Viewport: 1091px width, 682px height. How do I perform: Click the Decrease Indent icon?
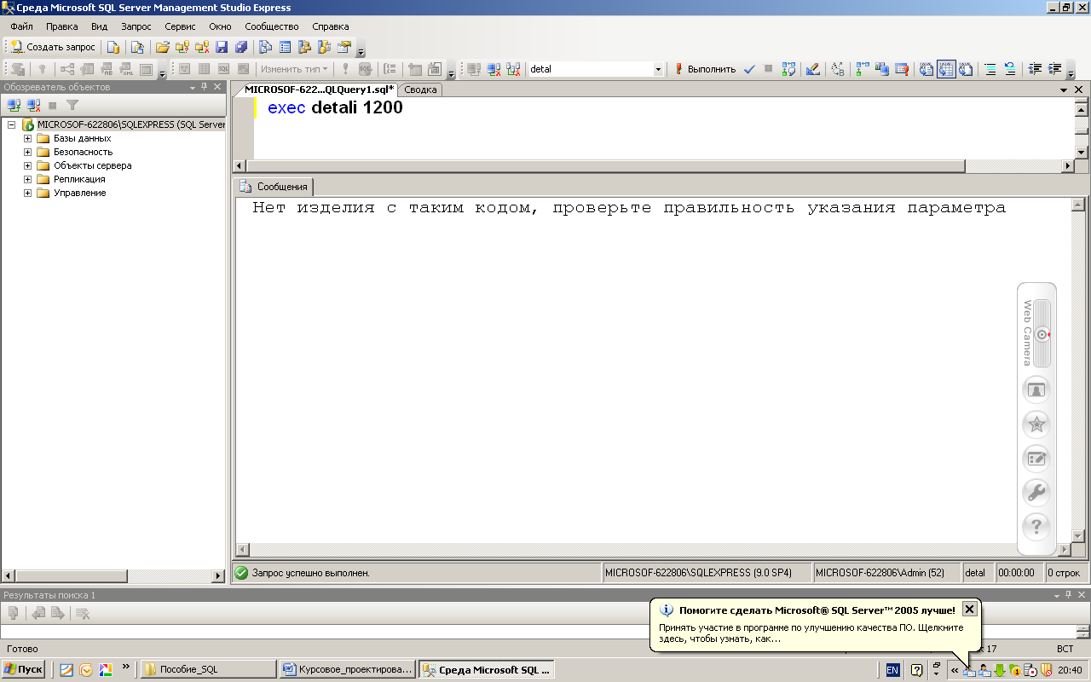[1035, 69]
